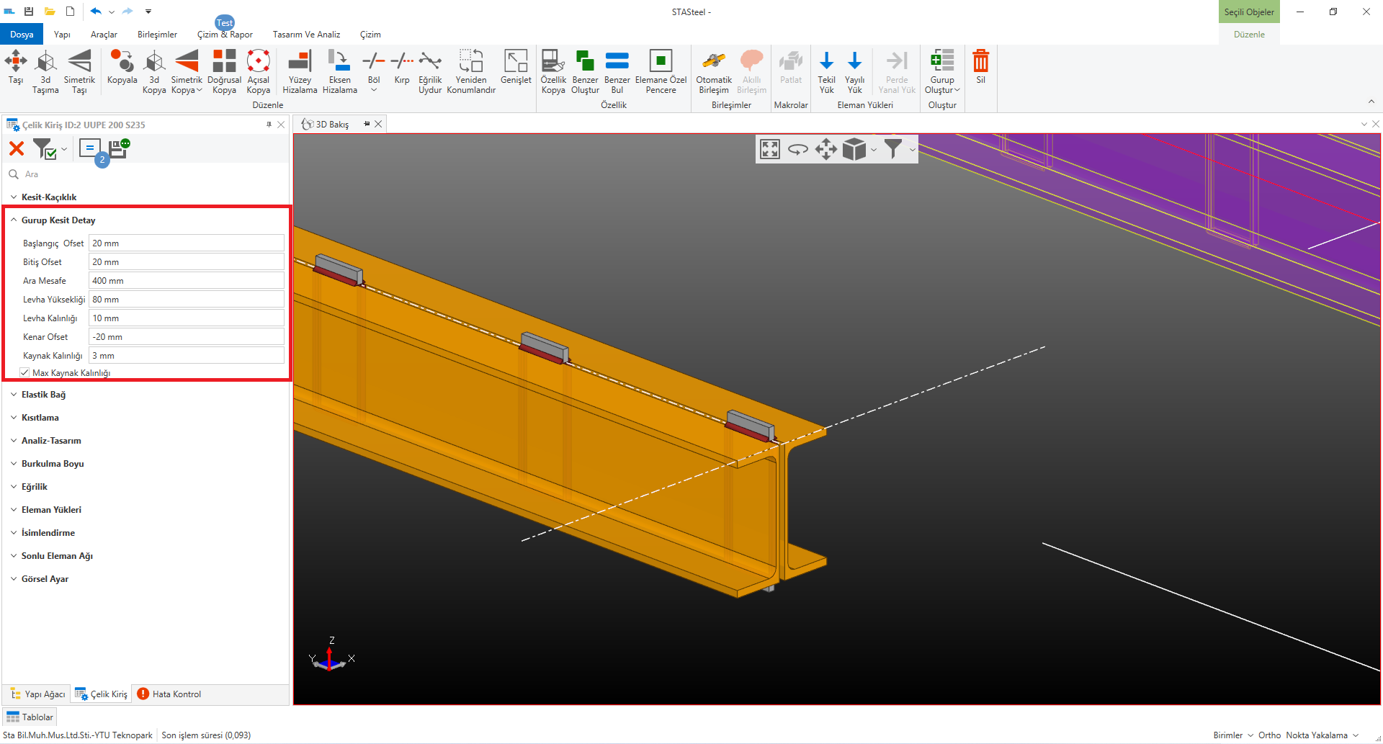Screen dimensions: 1383x744
Task: Toggle Nokta Yakalama snap in status bar
Action: [x=1316, y=735]
